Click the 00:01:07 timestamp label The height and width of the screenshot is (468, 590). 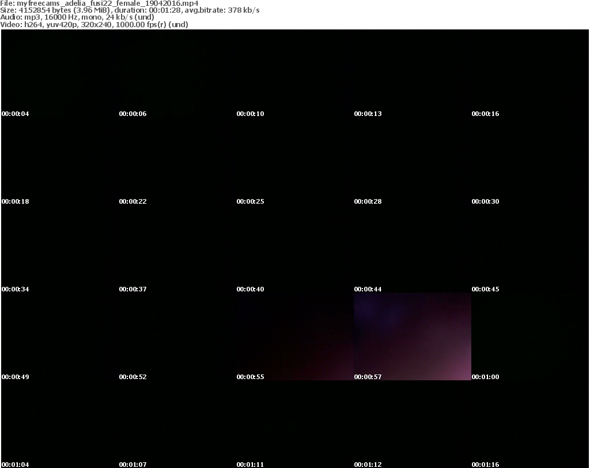pos(133,465)
